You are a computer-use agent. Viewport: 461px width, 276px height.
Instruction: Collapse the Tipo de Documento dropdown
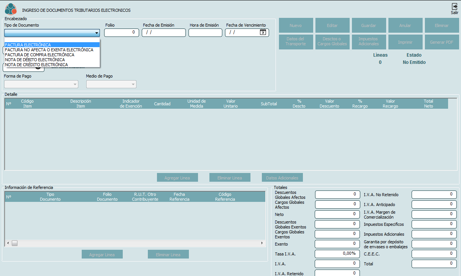97,33
